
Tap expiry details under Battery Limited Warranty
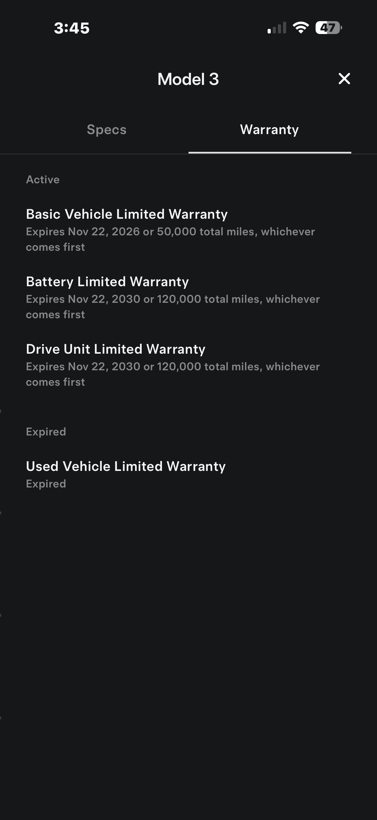pyautogui.click(x=173, y=306)
